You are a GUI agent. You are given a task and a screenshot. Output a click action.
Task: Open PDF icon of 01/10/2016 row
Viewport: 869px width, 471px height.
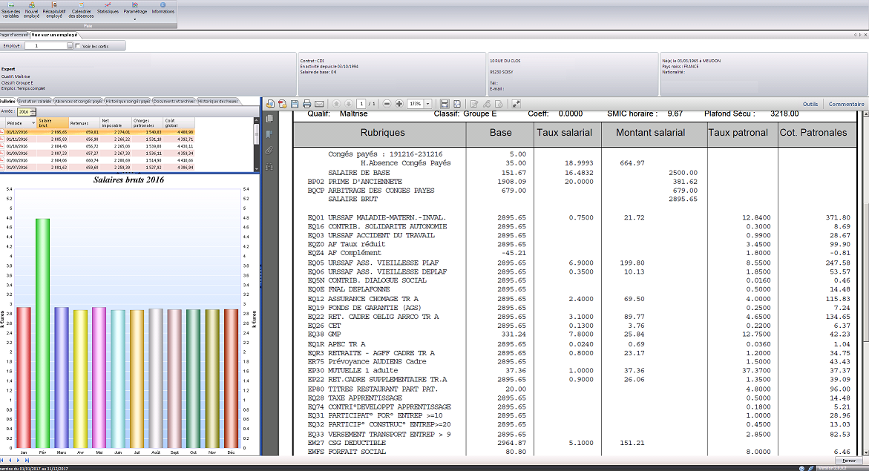[x=2, y=146]
